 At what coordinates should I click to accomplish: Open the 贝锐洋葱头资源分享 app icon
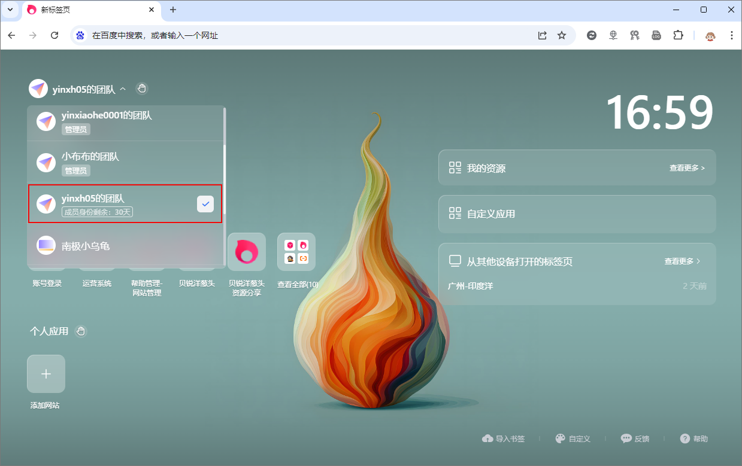tap(246, 252)
